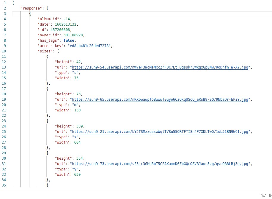The image size is (272, 199).
Task: Select the id value 457260608
Action: coord(60,30)
